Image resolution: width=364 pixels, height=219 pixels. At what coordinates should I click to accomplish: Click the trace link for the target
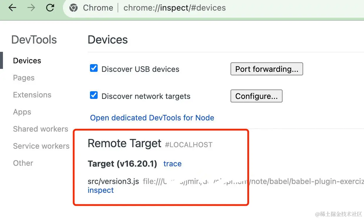pyautogui.click(x=172, y=164)
